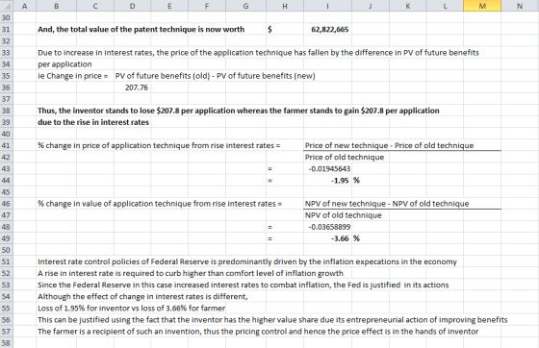
Task: Click 'NPV of old technique' denominator cell
Action: click(343, 215)
